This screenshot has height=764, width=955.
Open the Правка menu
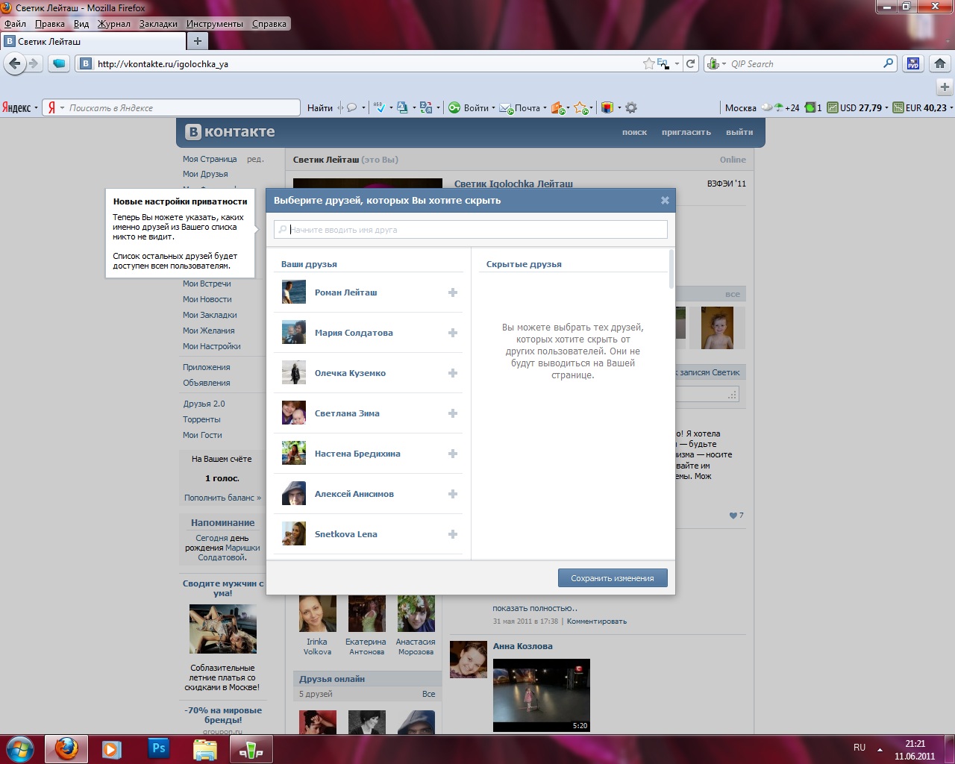(49, 24)
